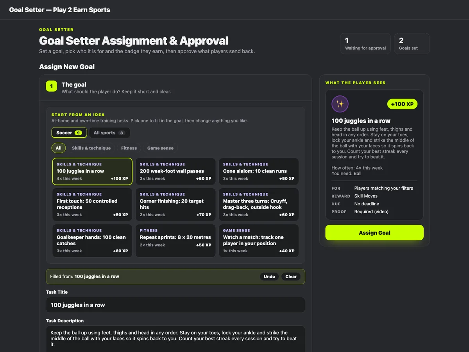This screenshot has width=469, height=352.
Task: Pick First touch: 50 controlled receptions card
Action: pos(92,205)
